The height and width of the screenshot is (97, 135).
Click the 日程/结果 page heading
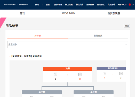pos(12,26)
